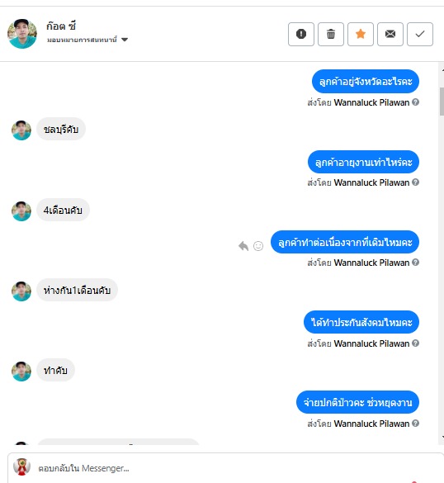Click the scrollbar down arrow

[x=442, y=437]
